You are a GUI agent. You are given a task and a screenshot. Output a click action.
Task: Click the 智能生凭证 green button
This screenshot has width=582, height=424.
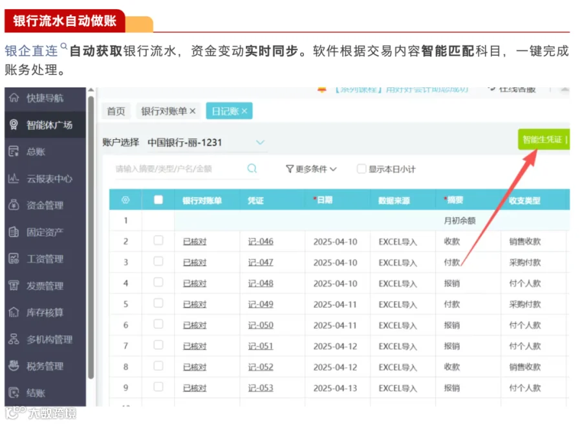pos(544,140)
